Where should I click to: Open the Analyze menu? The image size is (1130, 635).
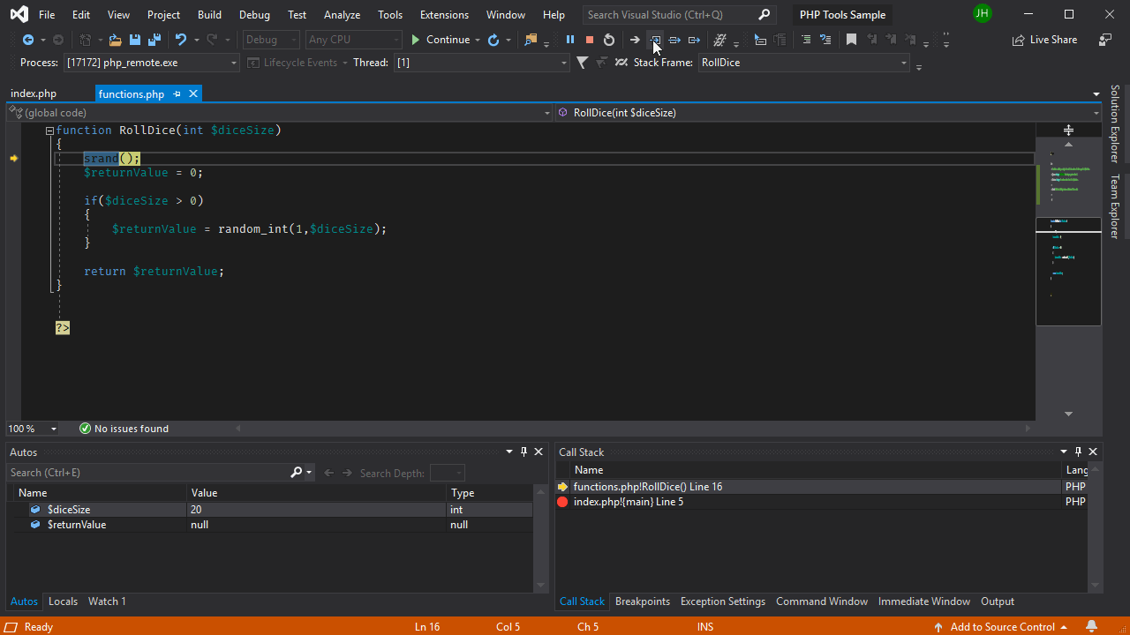tap(342, 15)
